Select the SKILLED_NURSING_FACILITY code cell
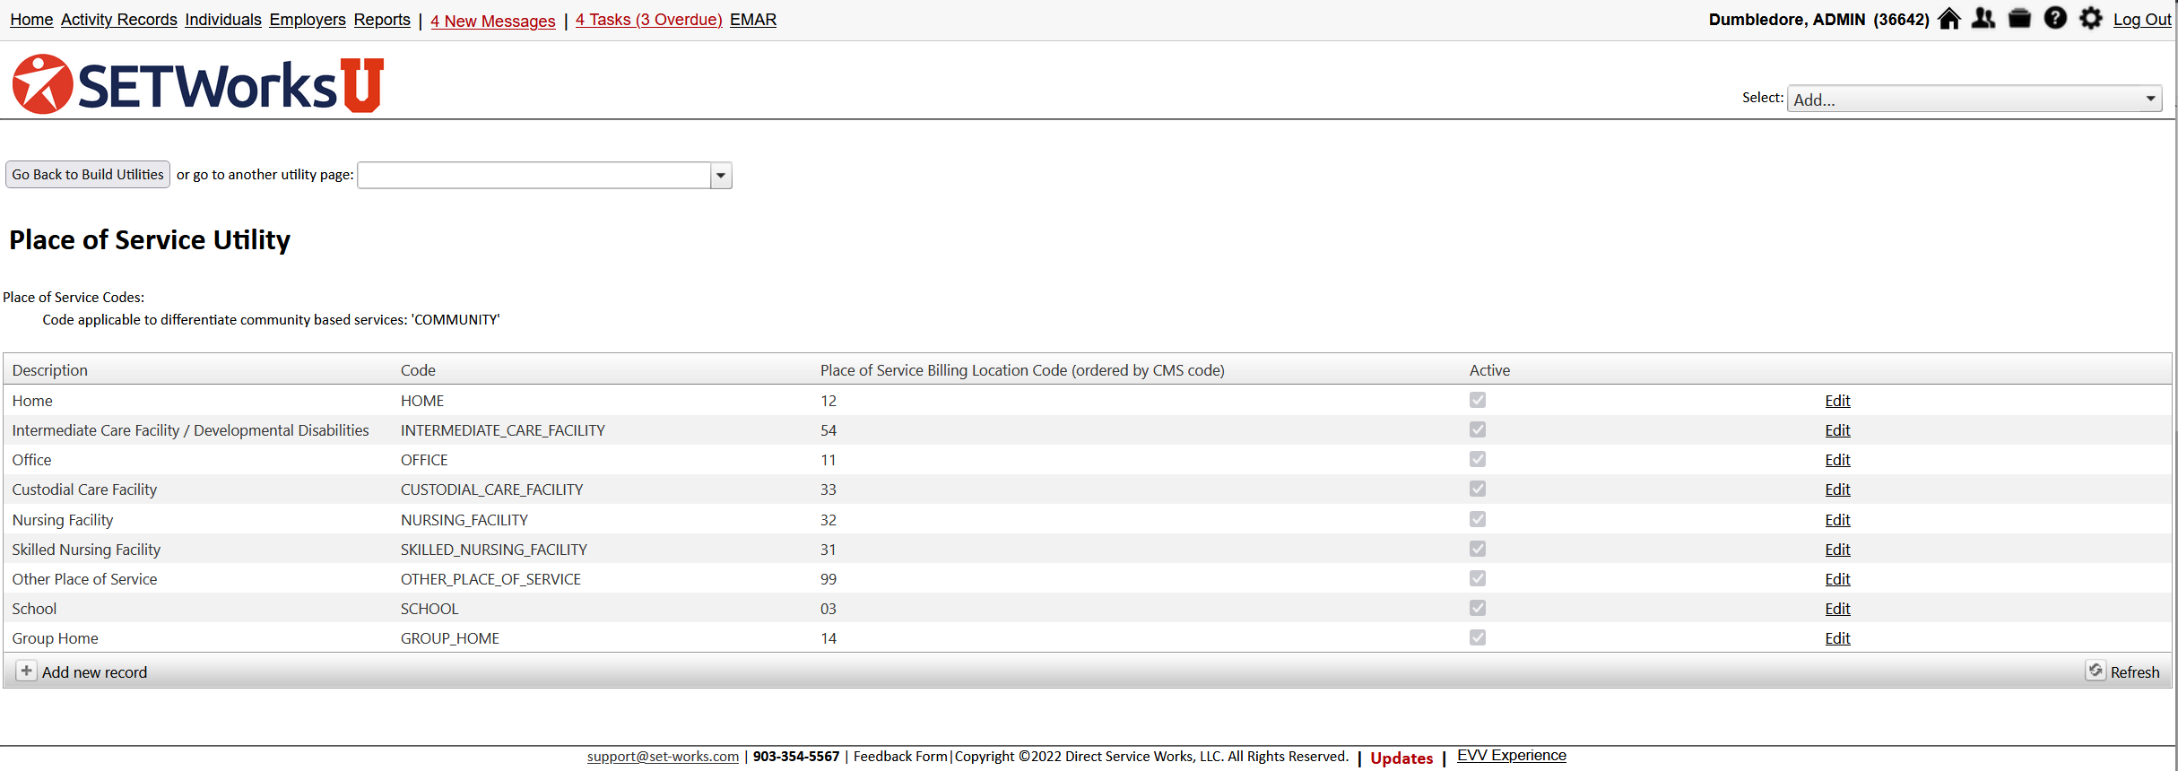The image size is (2178, 771). coord(494,550)
